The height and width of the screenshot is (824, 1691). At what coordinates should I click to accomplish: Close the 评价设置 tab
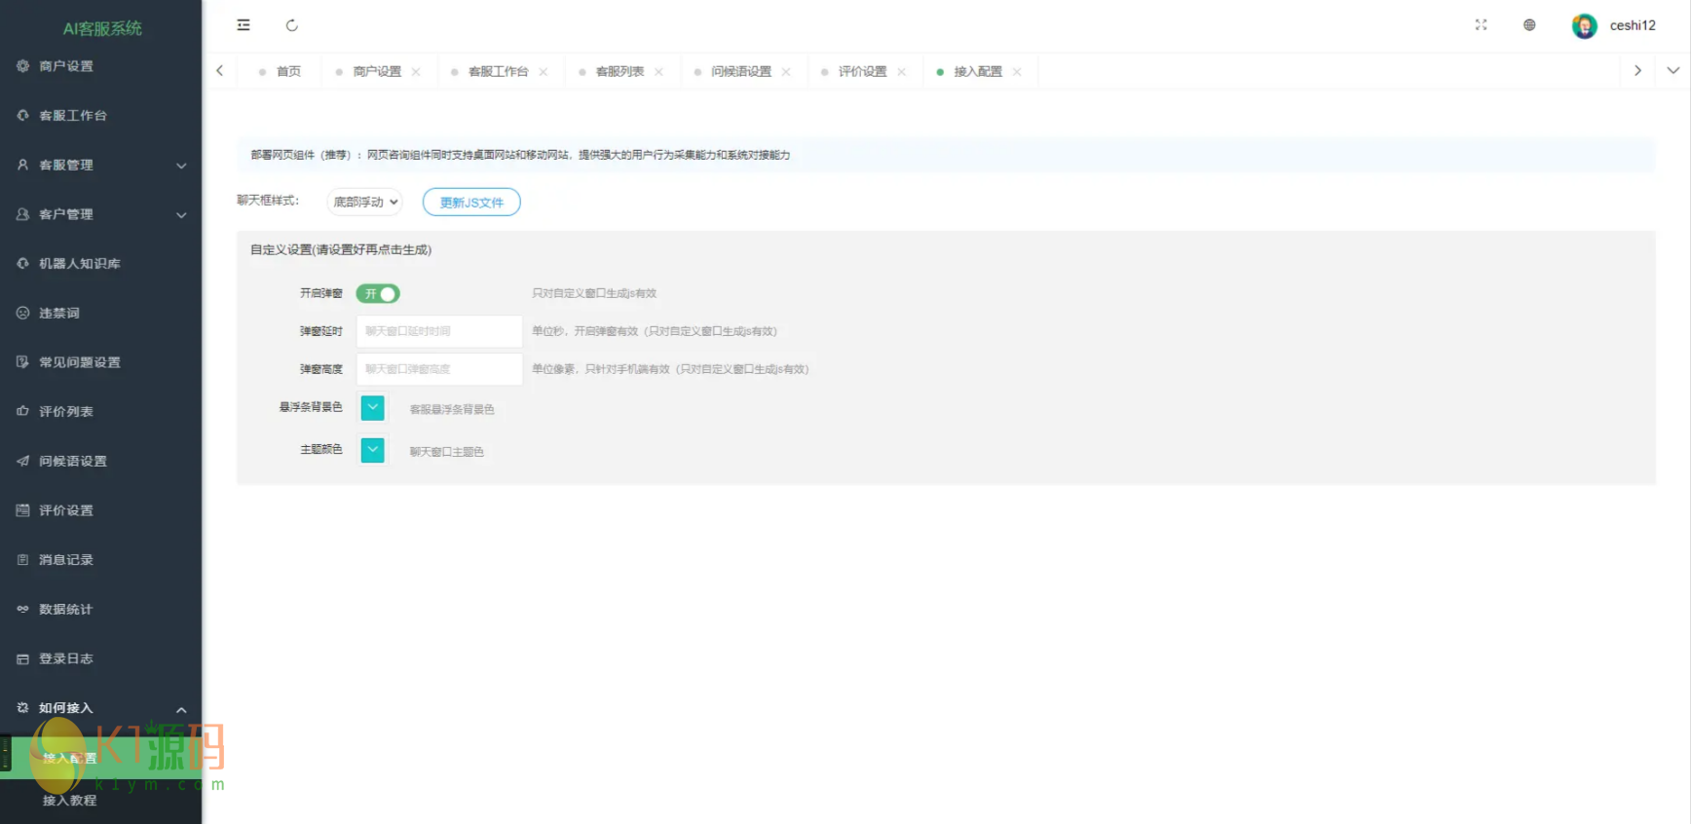coord(901,72)
